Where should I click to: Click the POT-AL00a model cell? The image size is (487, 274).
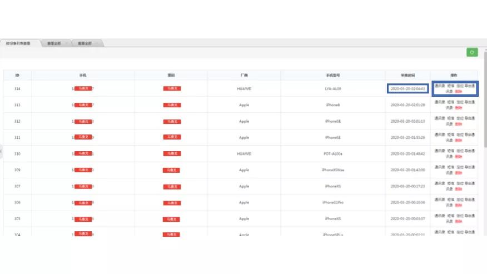(333, 154)
